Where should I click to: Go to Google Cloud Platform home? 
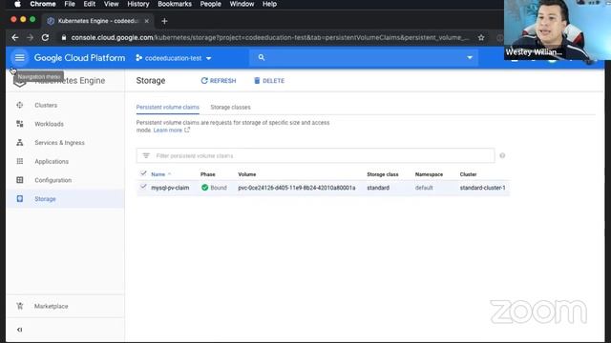[79, 58]
